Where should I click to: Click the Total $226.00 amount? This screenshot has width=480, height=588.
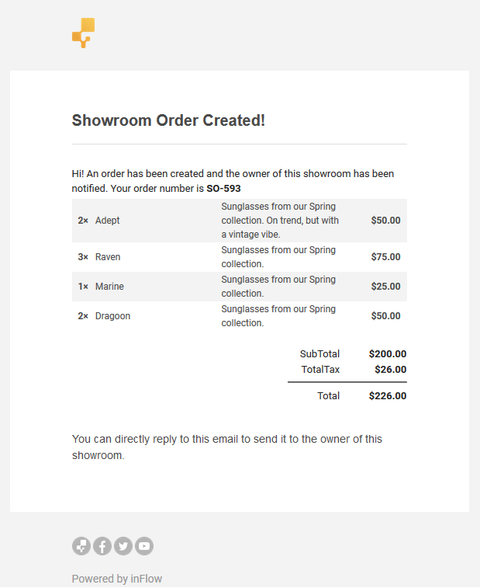pyautogui.click(x=388, y=395)
